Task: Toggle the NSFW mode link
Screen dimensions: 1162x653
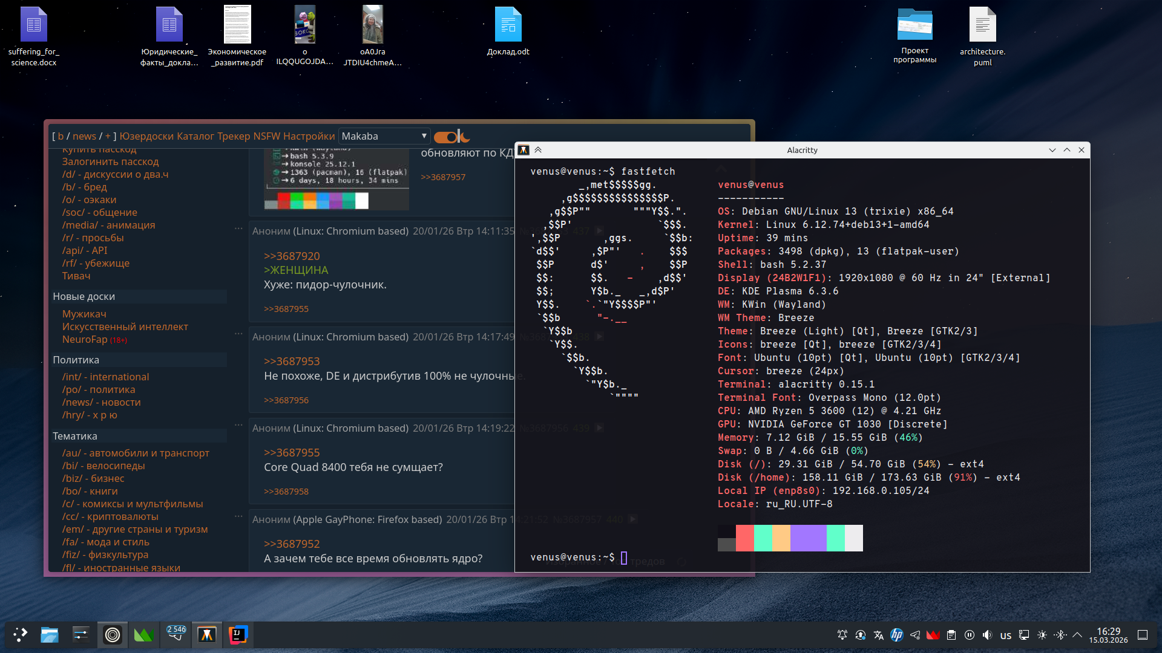Action: tap(266, 136)
